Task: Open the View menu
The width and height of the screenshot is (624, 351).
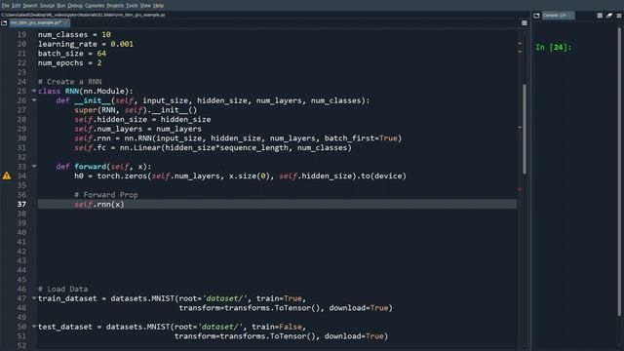Action: (145, 6)
